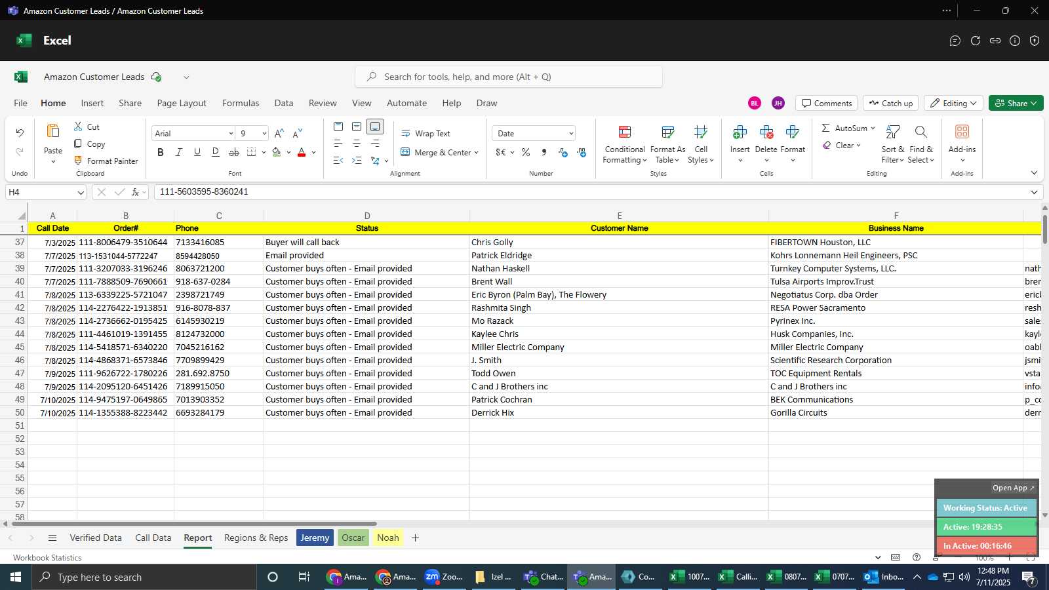Center text horizontally
The width and height of the screenshot is (1049, 590).
[x=357, y=143]
